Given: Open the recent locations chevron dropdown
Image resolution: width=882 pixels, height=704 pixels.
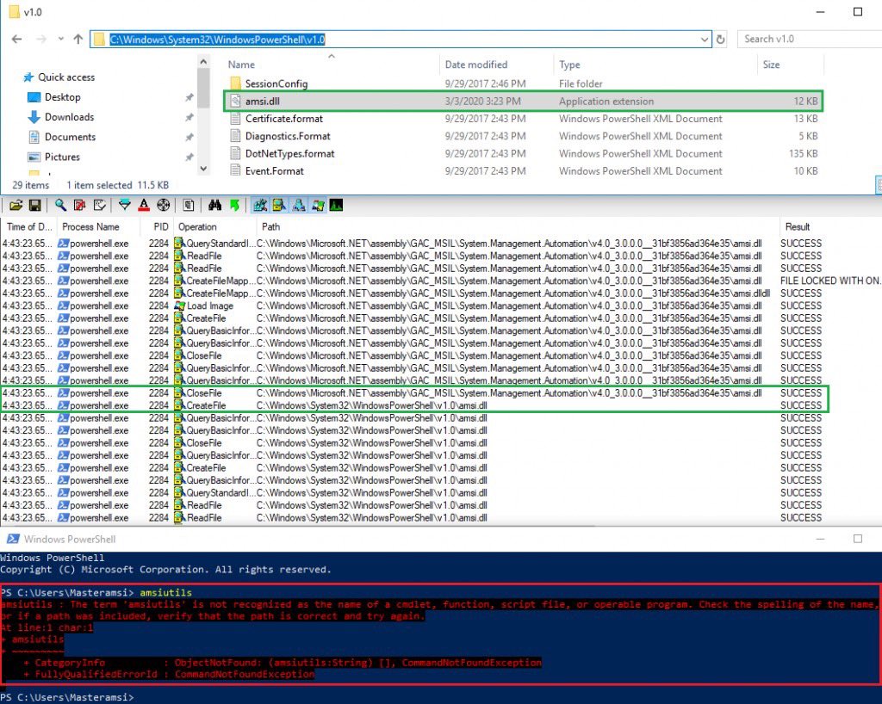Looking at the screenshot, I should click(x=61, y=39).
